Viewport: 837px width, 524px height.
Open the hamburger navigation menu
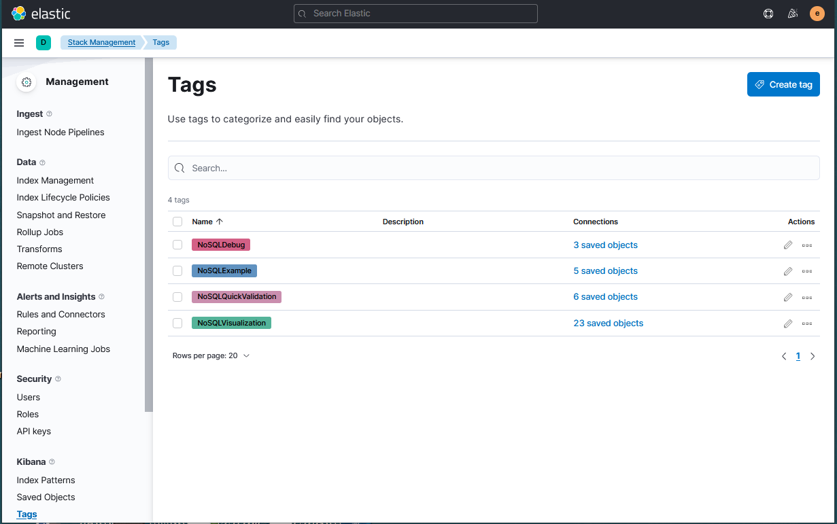point(19,43)
